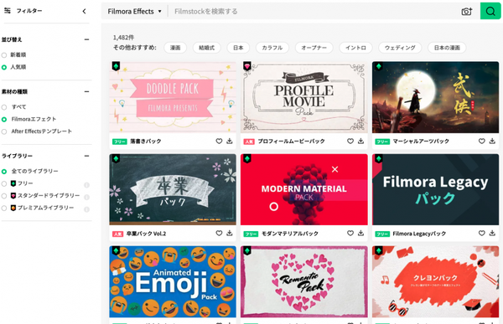Image resolution: width=503 pixels, height=324 pixels.
Task: Collapse the filter sidebar with the chevron
Action: point(84,11)
